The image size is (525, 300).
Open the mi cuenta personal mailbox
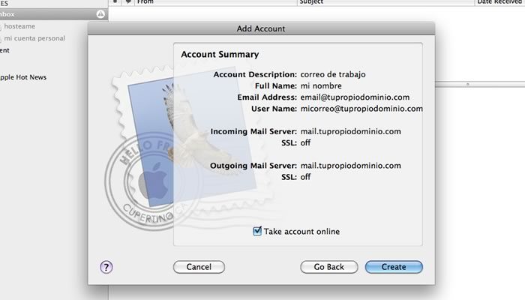coord(34,38)
